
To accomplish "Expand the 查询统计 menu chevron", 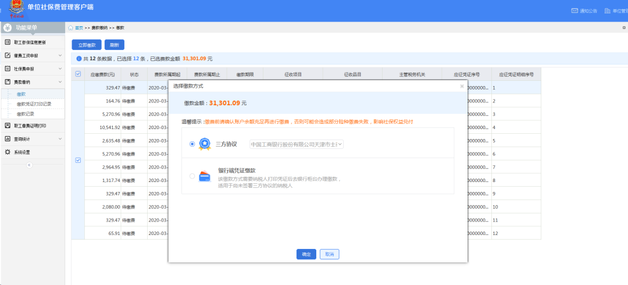I will point(60,139).
